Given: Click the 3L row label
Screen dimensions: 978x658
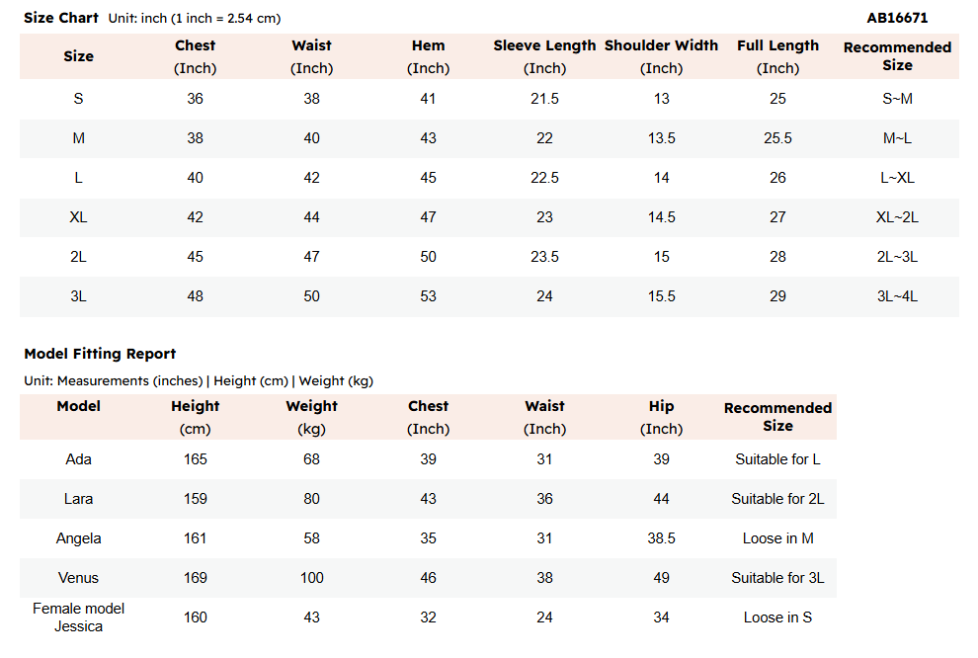Looking at the screenshot, I should tap(79, 296).
